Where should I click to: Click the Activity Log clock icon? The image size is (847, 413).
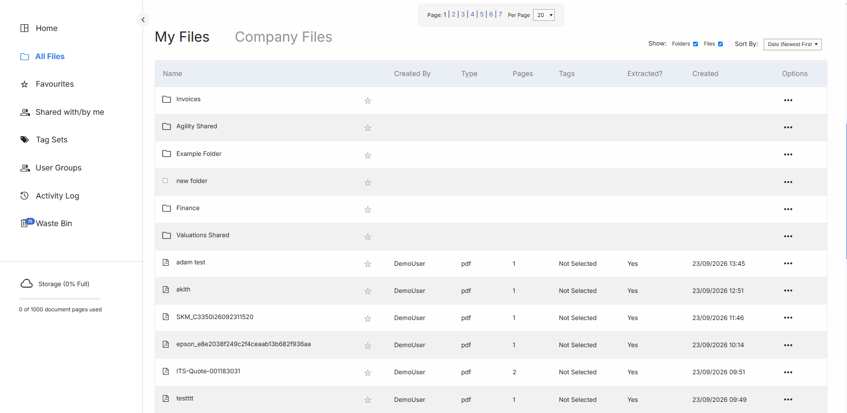coord(25,196)
